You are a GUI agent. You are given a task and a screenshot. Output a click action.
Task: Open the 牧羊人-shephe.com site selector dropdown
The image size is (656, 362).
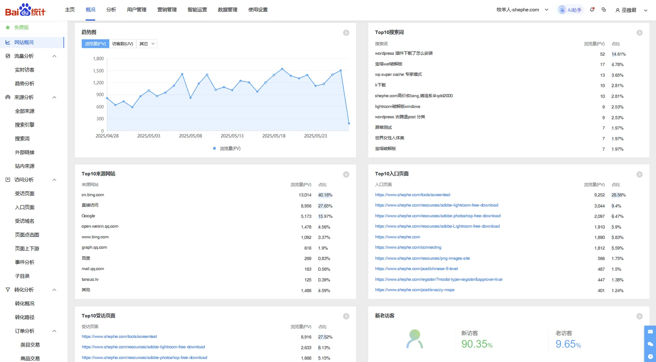pyautogui.click(x=522, y=10)
